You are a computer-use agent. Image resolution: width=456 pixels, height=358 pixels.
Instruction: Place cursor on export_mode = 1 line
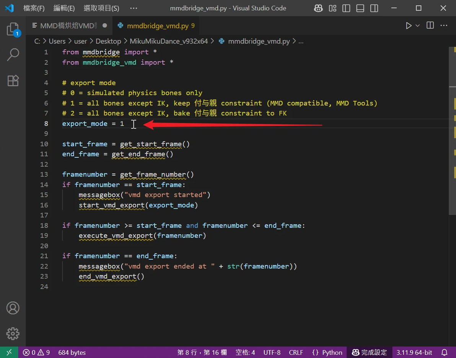pyautogui.click(x=93, y=124)
